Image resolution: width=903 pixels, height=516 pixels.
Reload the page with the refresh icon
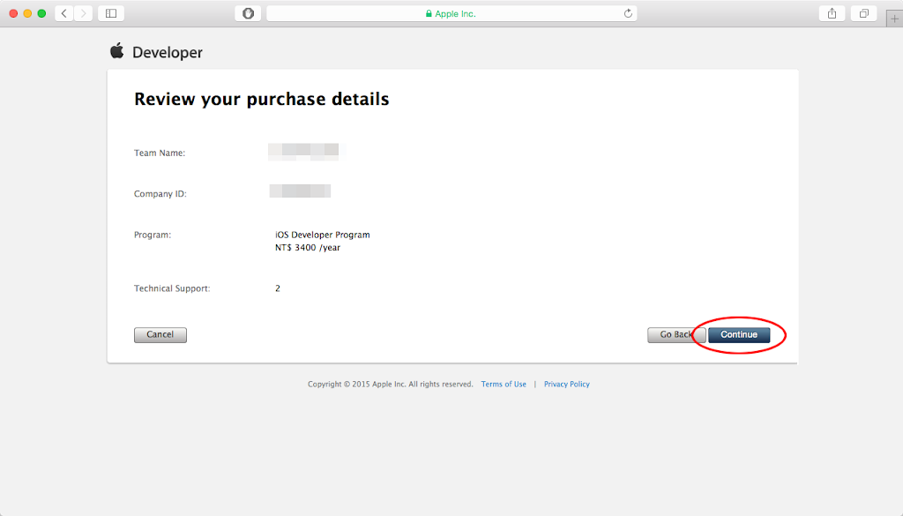(628, 13)
